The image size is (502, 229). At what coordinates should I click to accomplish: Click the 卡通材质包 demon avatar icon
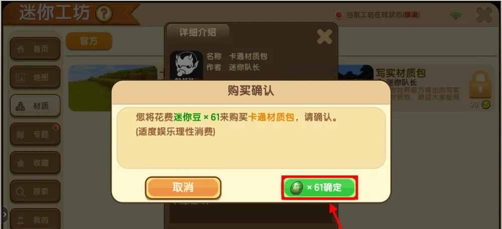(186, 65)
